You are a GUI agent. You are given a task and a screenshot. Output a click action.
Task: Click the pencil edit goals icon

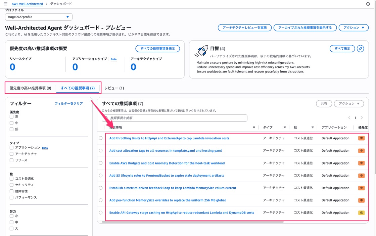point(360,48)
